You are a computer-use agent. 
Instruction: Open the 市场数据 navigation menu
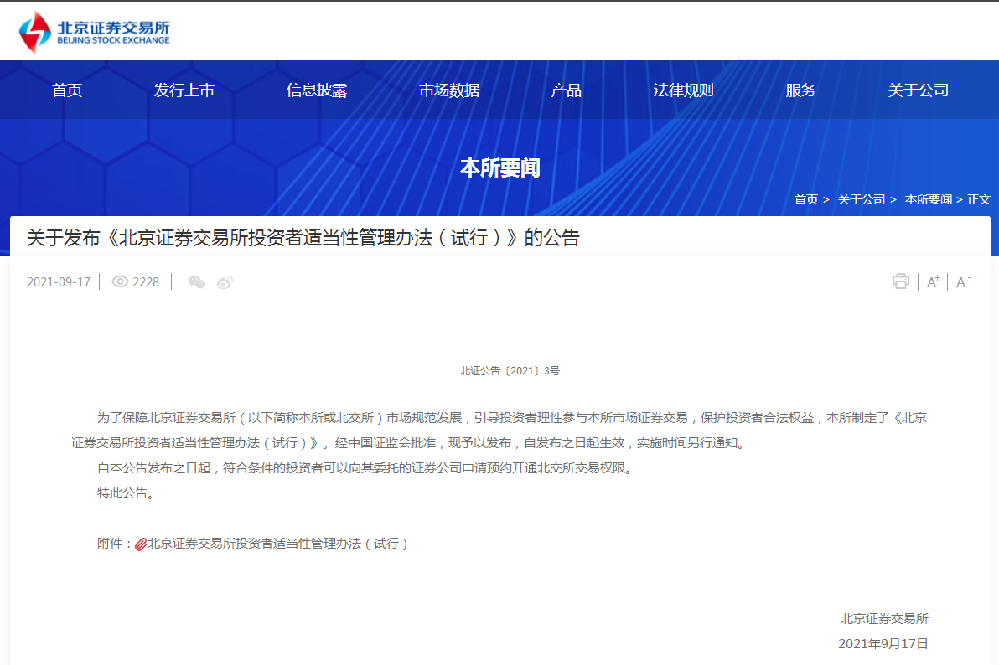tap(449, 90)
